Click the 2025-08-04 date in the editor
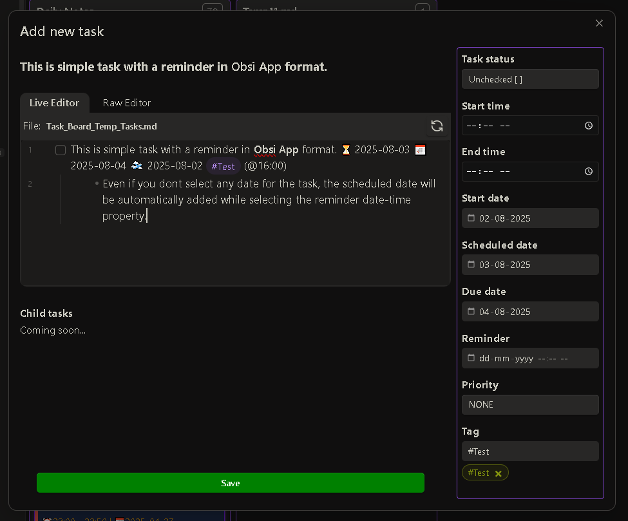The image size is (628, 521). tap(99, 166)
